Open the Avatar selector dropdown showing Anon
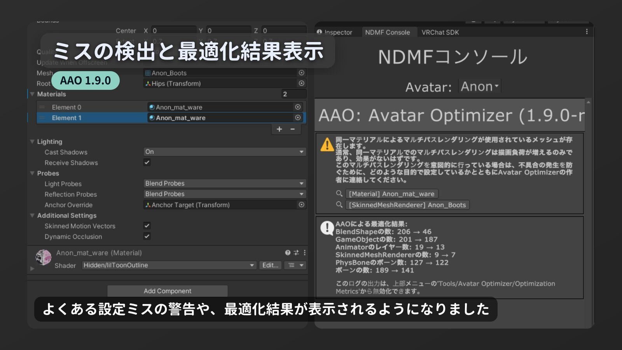The height and width of the screenshot is (350, 622). pyautogui.click(x=480, y=86)
